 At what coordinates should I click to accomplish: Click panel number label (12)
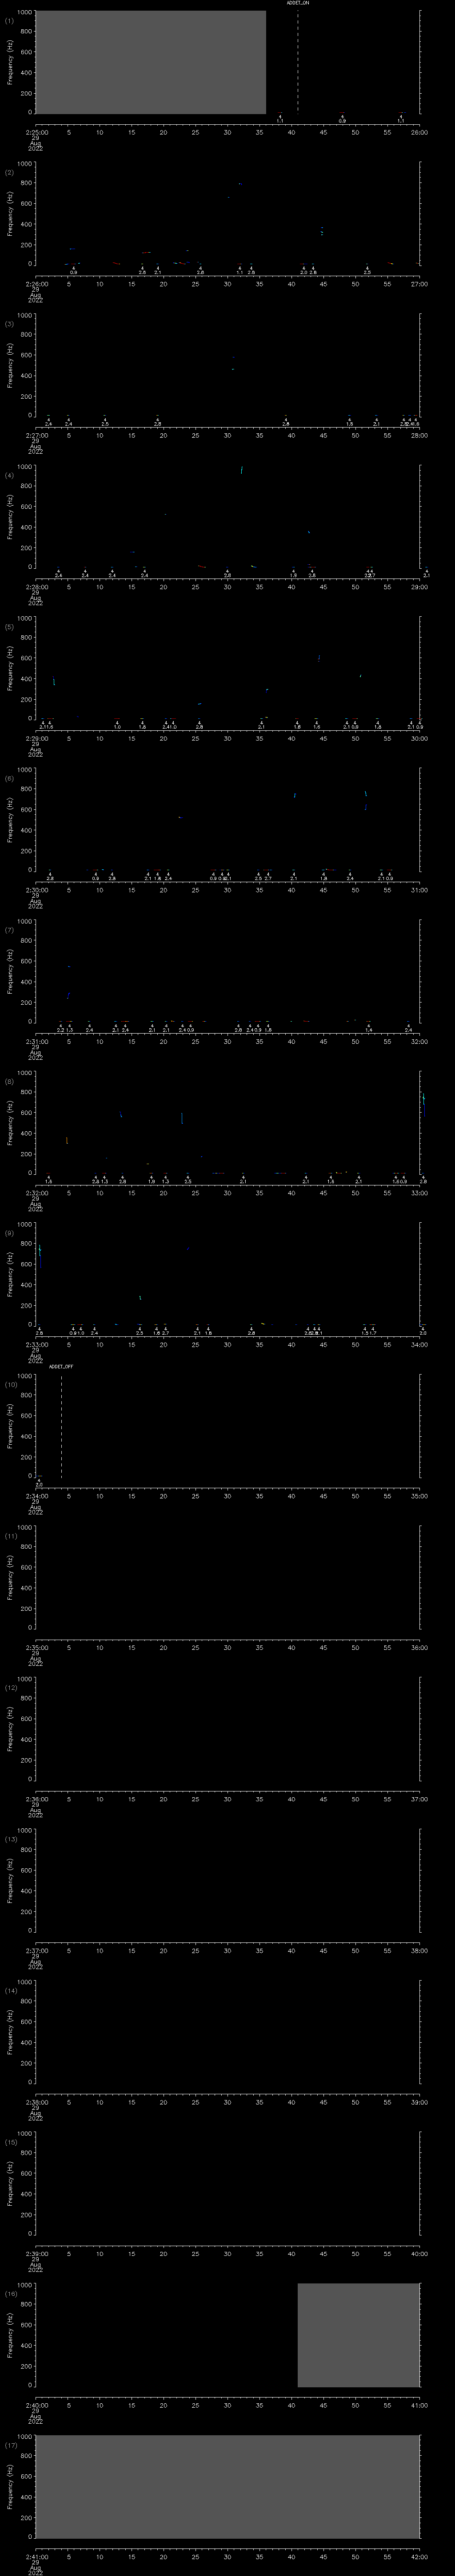pos(10,1687)
